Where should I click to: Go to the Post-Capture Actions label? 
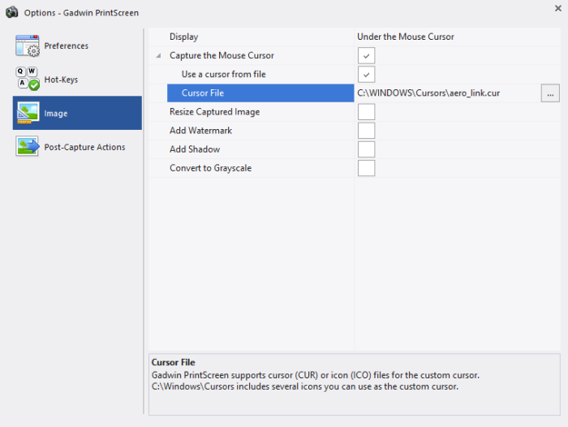[84, 147]
